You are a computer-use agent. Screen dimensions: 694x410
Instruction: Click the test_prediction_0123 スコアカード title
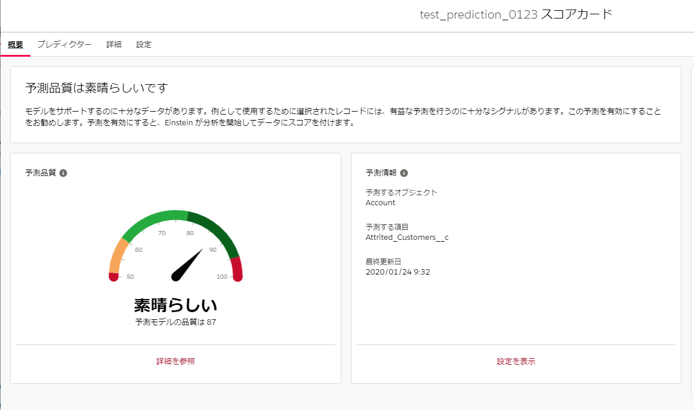pyautogui.click(x=516, y=15)
